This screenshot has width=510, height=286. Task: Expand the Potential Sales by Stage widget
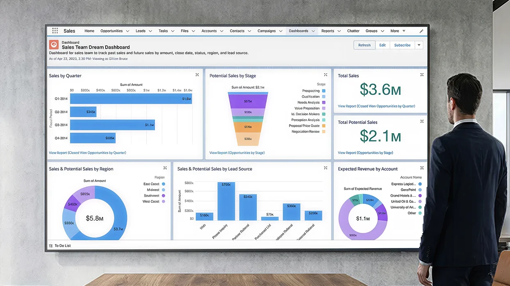click(x=326, y=75)
